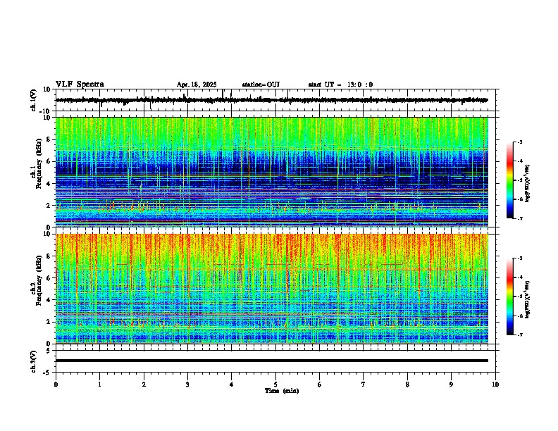Click the "-7" label of ch.2 colorbar
This screenshot has height=431, width=558.
pos(519,335)
